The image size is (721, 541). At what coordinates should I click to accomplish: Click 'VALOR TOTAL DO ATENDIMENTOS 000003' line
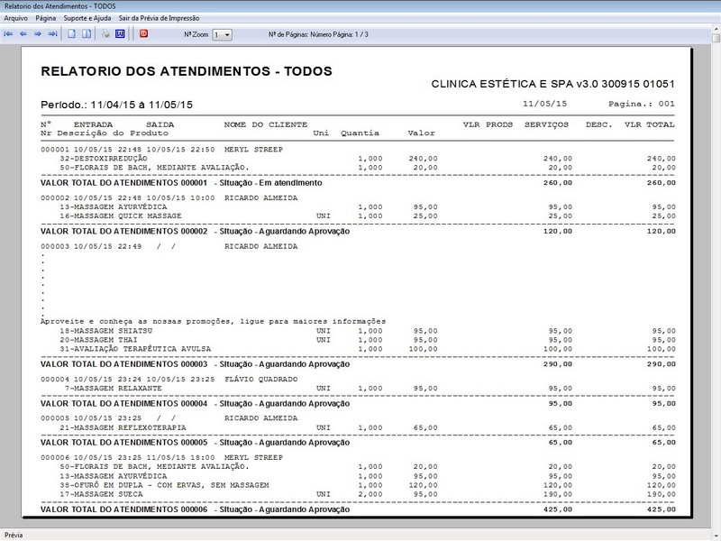click(x=358, y=364)
